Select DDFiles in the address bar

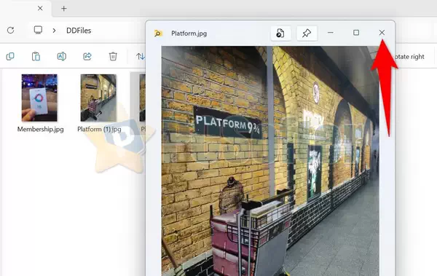[x=79, y=31]
